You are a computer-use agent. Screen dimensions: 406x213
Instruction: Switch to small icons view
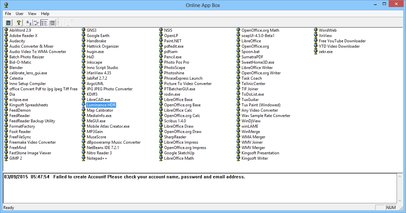point(37,23)
